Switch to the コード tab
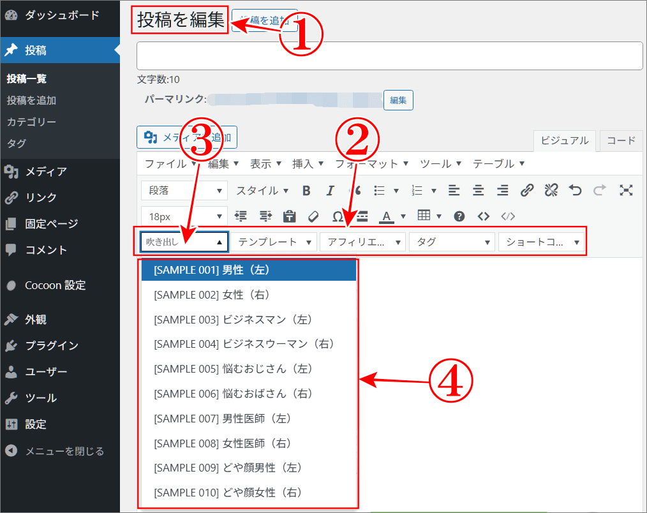This screenshot has width=647, height=513. click(620, 140)
